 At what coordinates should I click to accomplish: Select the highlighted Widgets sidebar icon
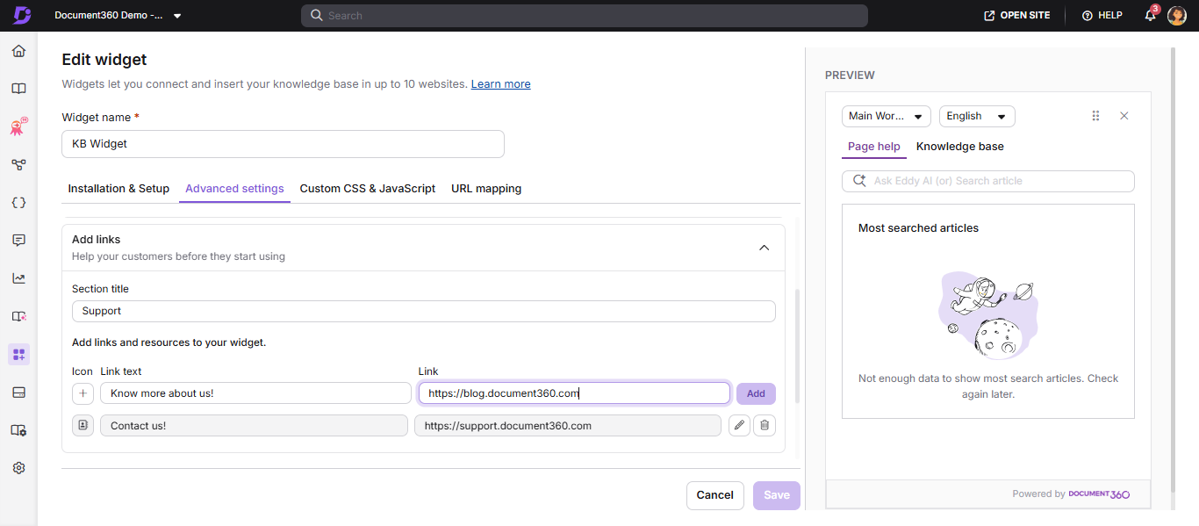18,354
